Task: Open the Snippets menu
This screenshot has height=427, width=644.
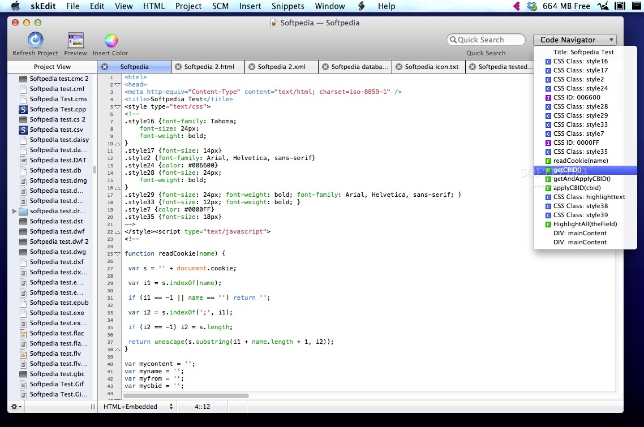Action: pos(288,6)
